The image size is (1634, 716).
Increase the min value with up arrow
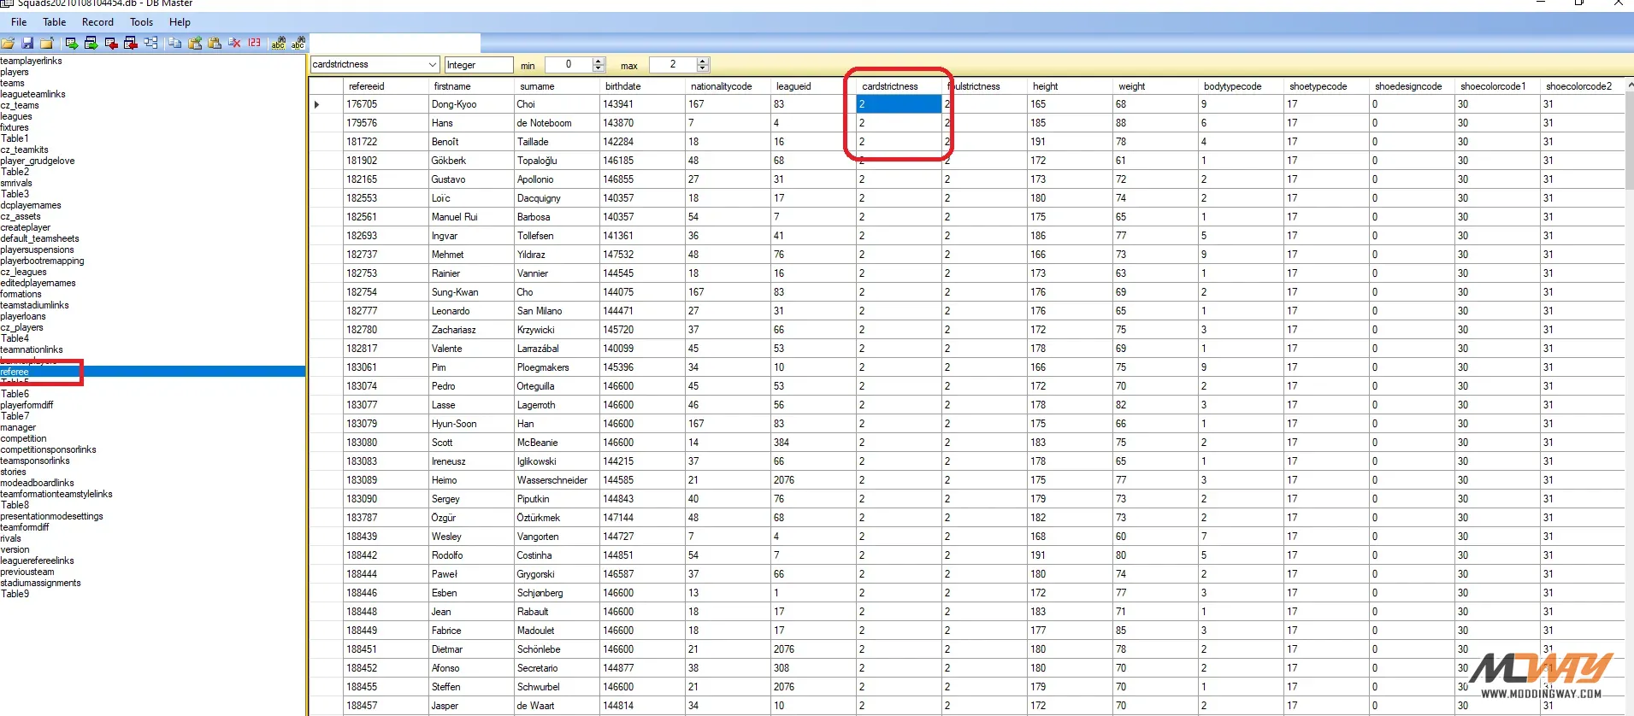pyautogui.click(x=599, y=61)
